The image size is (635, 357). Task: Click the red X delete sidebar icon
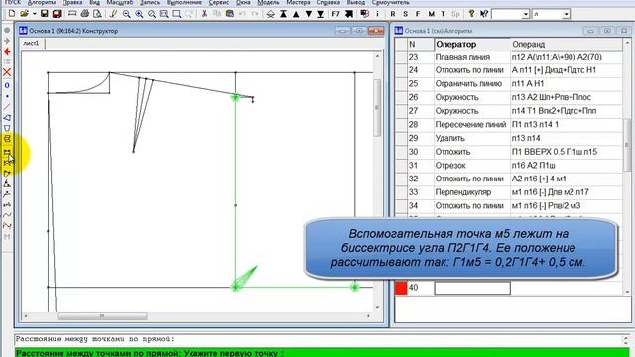coord(7,72)
